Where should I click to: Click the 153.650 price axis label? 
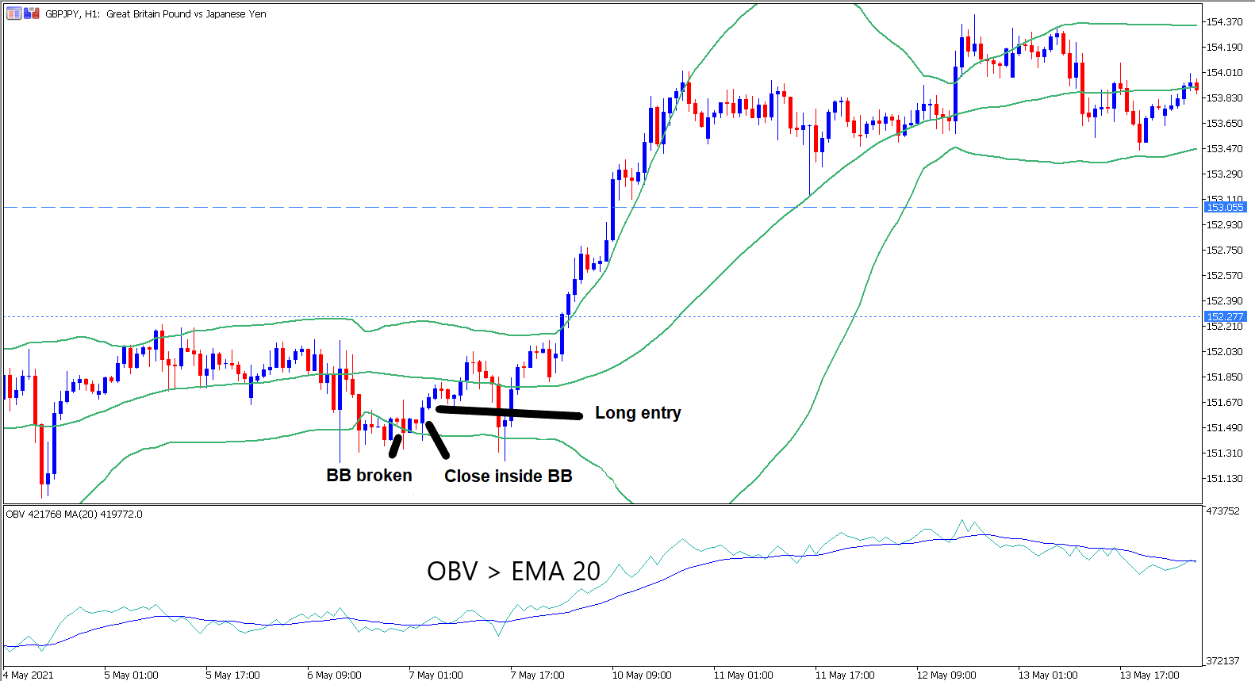(1224, 123)
